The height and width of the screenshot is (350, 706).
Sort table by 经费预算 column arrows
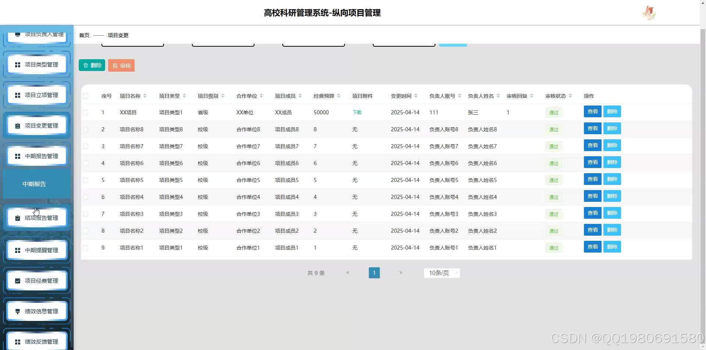point(339,96)
